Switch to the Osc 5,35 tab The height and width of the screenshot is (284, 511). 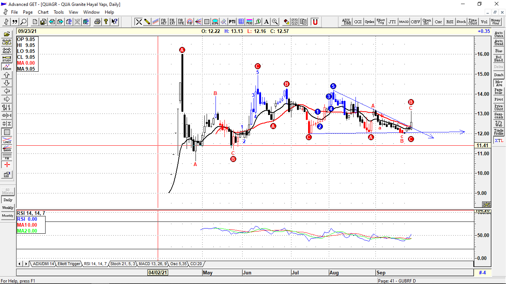pos(178,264)
